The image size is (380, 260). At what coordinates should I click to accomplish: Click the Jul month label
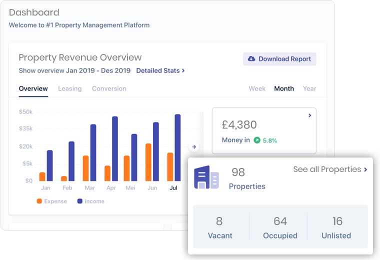pyautogui.click(x=173, y=188)
